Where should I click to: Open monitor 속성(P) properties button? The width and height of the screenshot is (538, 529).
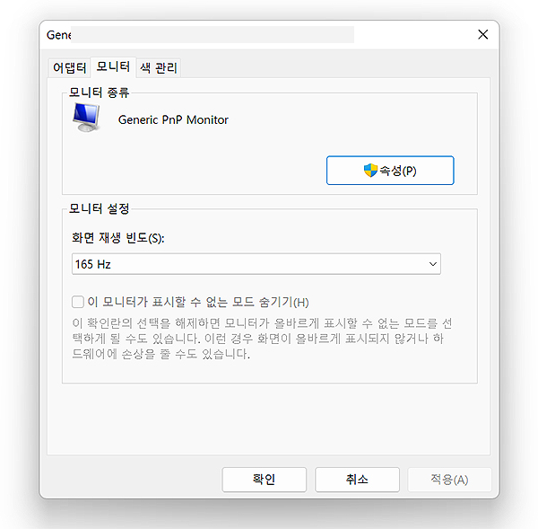point(390,171)
